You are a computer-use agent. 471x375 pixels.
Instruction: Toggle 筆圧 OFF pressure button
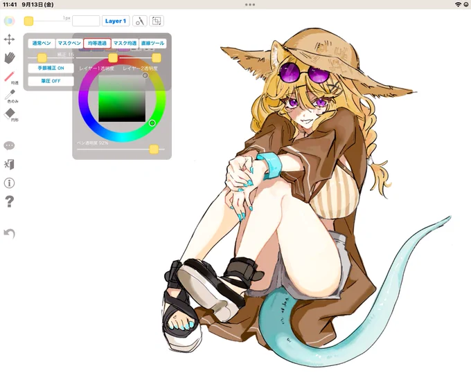click(51, 81)
